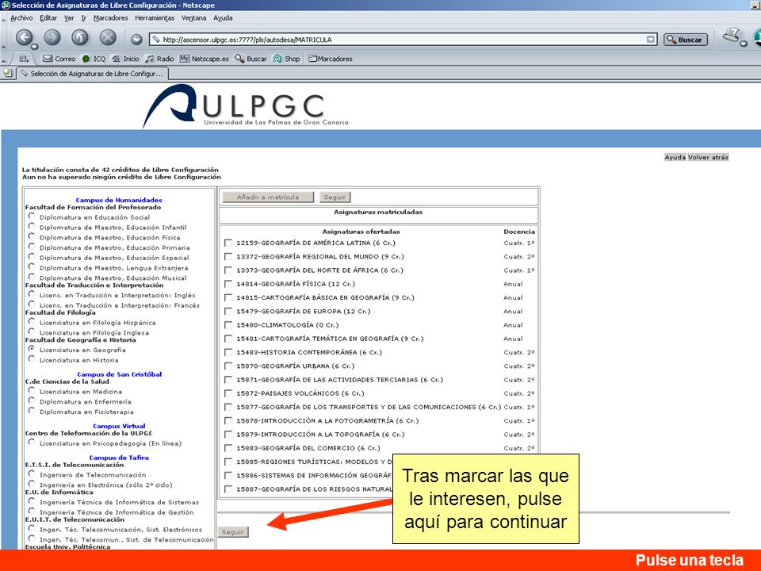Click the Reload page button
Viewport: 761px width, 571px height.
tap(80, 37)
